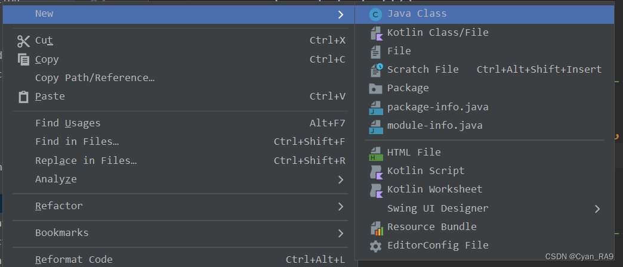Click the HTML File icon
Image resolution: width=623 pixels, height=267 pixels.
(375, 153)
